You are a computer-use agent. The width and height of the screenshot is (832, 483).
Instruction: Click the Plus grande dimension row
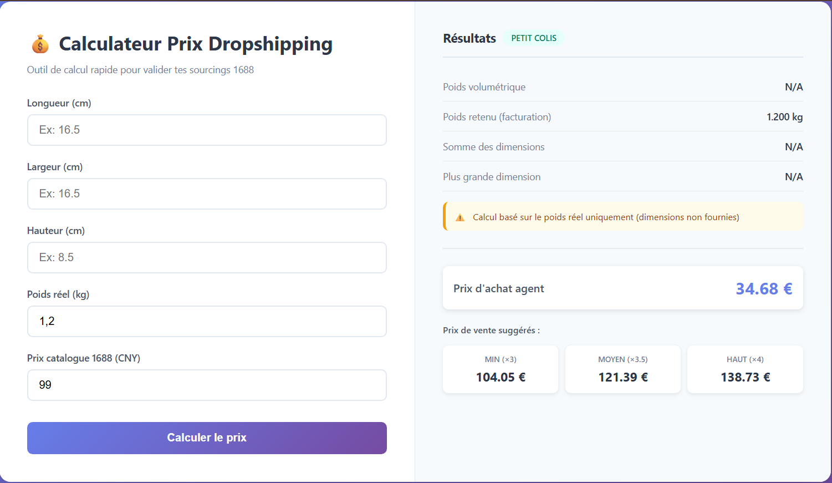623,176
